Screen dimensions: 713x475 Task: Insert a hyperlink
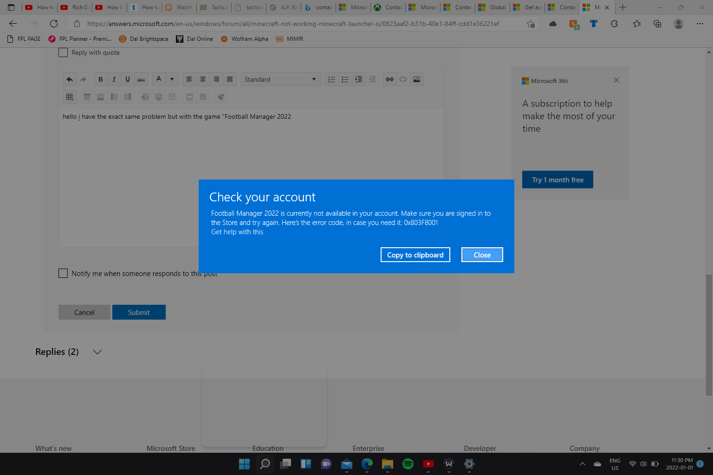(x=389, y=79)
